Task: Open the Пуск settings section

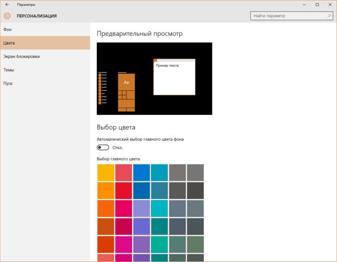Action: 45,83
